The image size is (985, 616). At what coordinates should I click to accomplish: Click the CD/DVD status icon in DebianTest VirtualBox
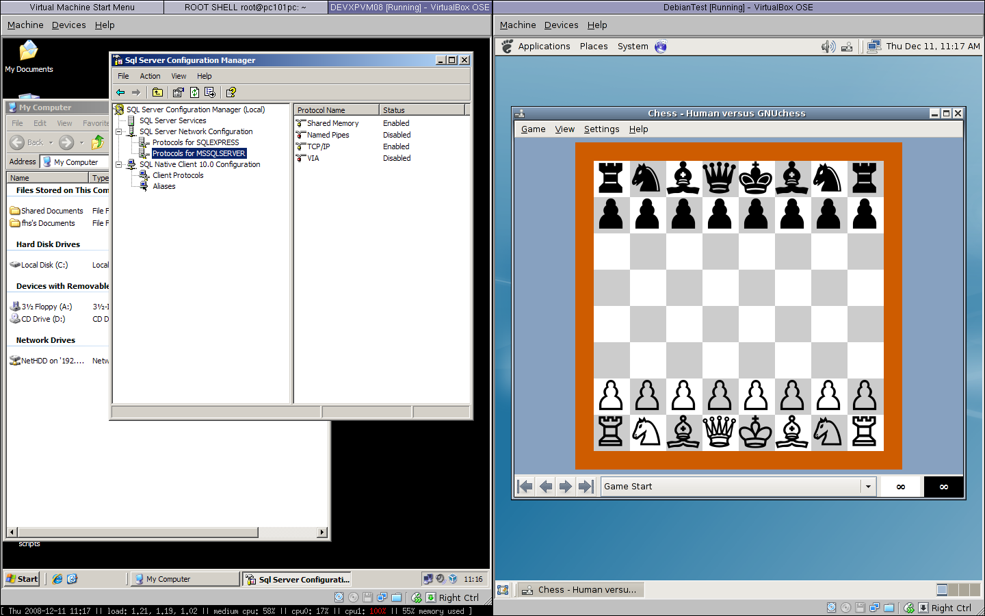[x=845, y=607]
